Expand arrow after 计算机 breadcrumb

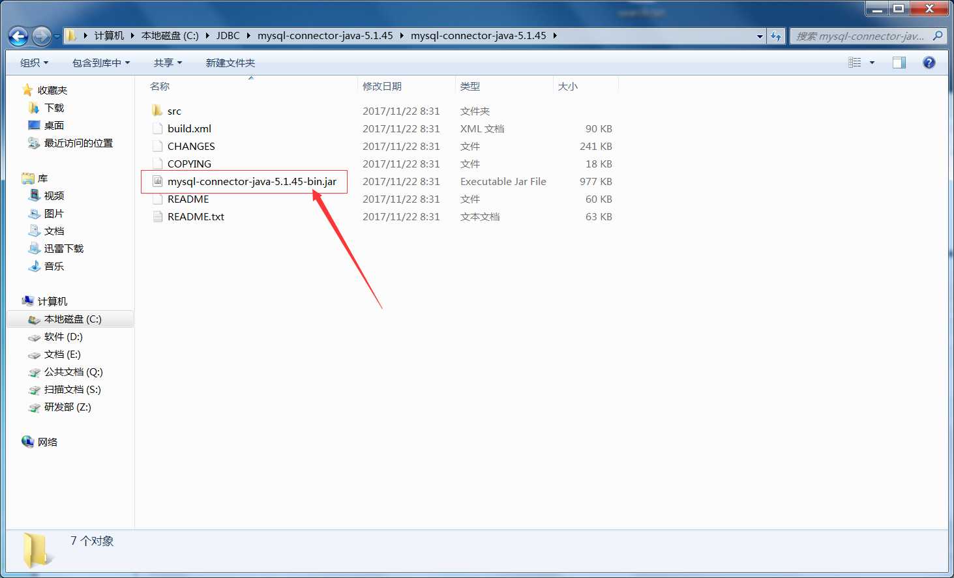tap(132, 36)
